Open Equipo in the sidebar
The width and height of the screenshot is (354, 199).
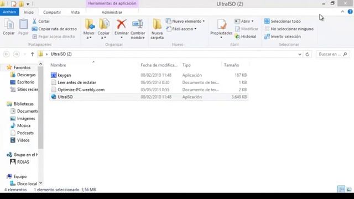coord(17,176)
